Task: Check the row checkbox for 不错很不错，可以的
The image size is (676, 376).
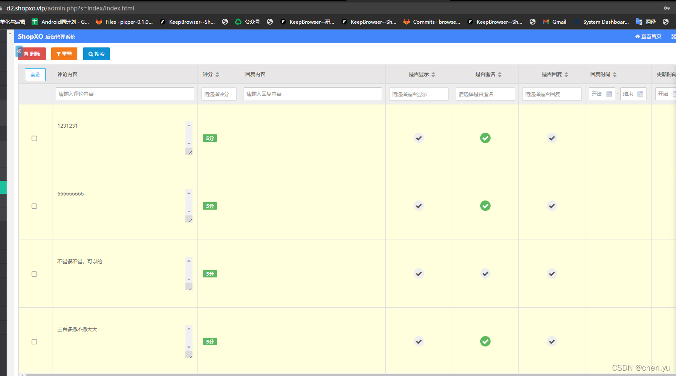Action: (x=35, y=274)
